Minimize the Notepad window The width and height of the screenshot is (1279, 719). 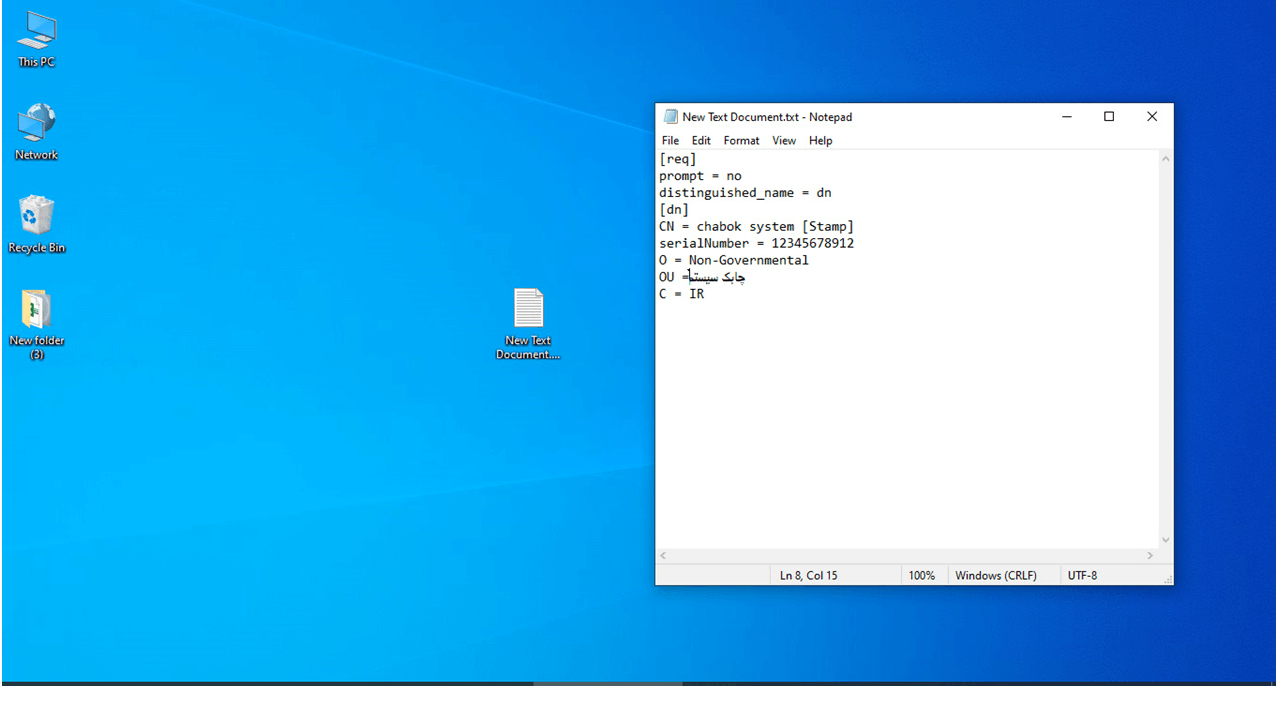coord(1066,117)
